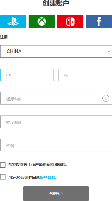112x201 pixels.
Task: Sign up with the PlayStation icon
Action: pyautogui.click(x=13, y=22)
